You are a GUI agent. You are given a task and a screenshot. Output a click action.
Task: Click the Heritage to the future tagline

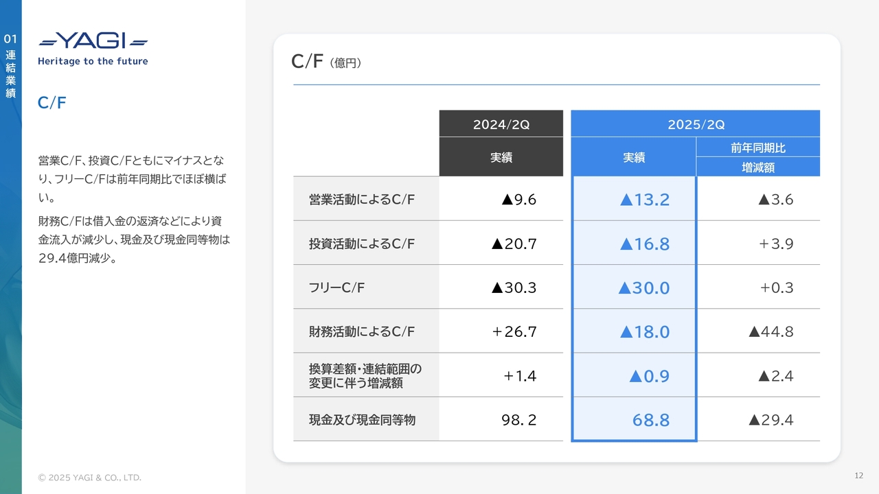[93, 61]
